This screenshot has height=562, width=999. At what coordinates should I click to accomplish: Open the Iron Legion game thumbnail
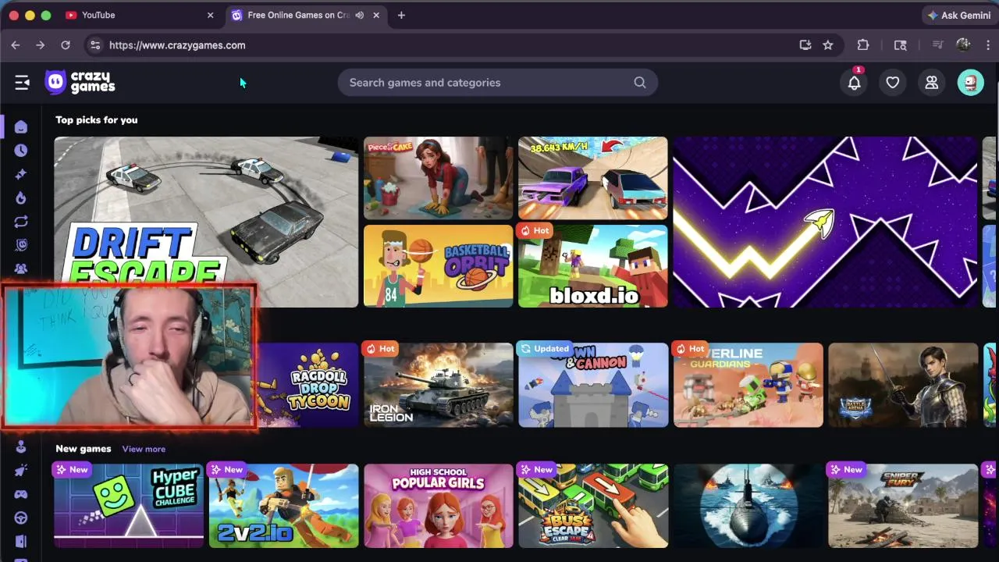439,385
